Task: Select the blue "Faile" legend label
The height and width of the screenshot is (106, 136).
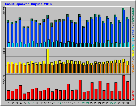Action: 133,31
